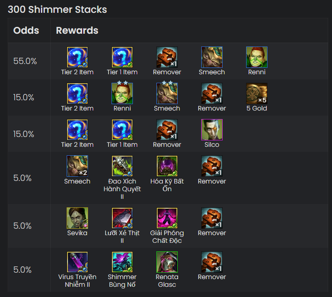Select two-star Smeech in the first 15.0% row
This screenshot has width=332, height=297.
click(167, 93)
